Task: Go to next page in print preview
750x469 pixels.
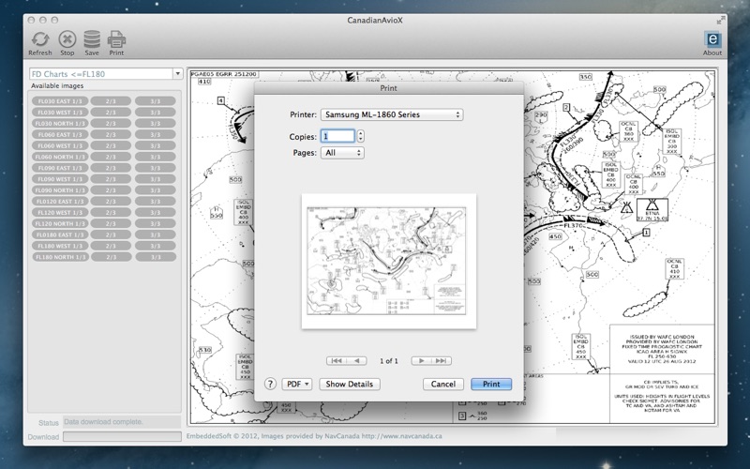Action: click(x=423, y=361)
